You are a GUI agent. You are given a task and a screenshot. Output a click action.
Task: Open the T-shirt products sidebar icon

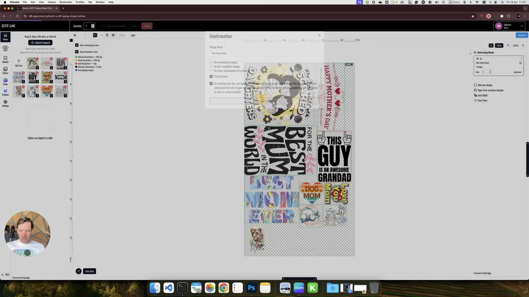click(x=5, y=48)
